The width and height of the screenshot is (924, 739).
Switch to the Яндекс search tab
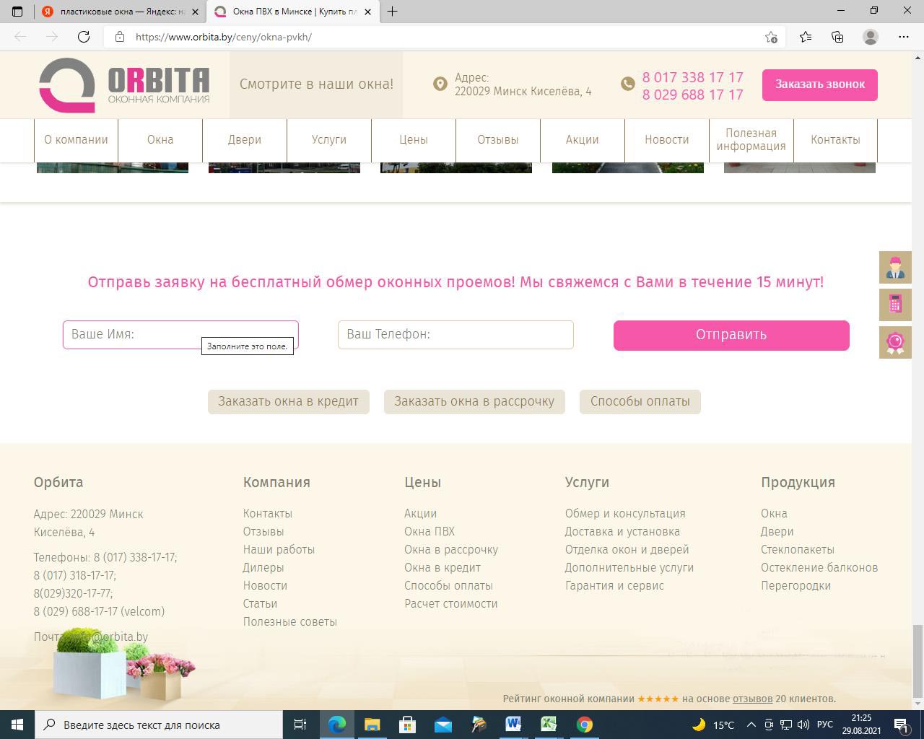[119, 12]
